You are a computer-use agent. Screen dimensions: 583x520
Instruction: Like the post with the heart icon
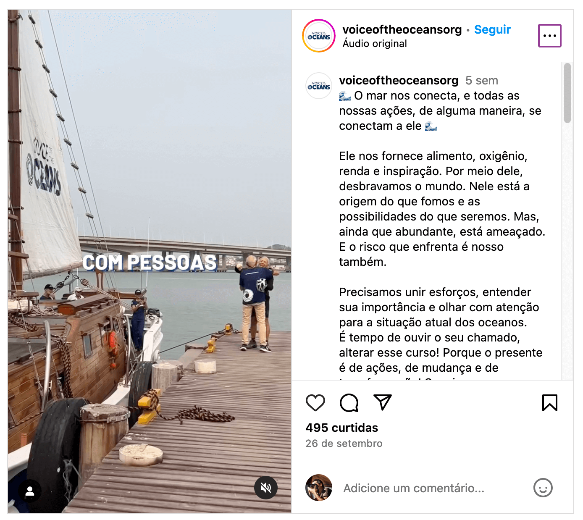(x=315, y=403)
